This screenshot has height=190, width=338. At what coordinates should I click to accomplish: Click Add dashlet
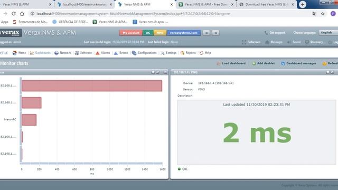point(263,63)
